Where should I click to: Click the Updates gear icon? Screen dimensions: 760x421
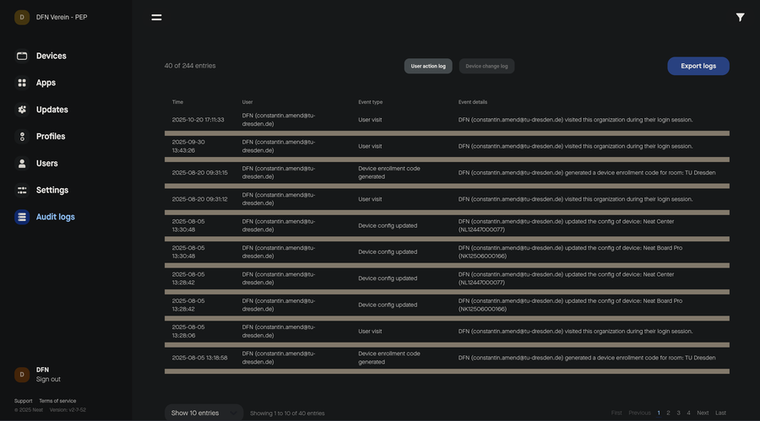(22, 110)
